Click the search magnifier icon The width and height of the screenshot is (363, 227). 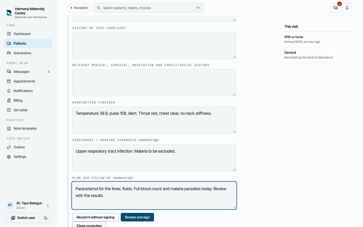click(x=99, y=8)
